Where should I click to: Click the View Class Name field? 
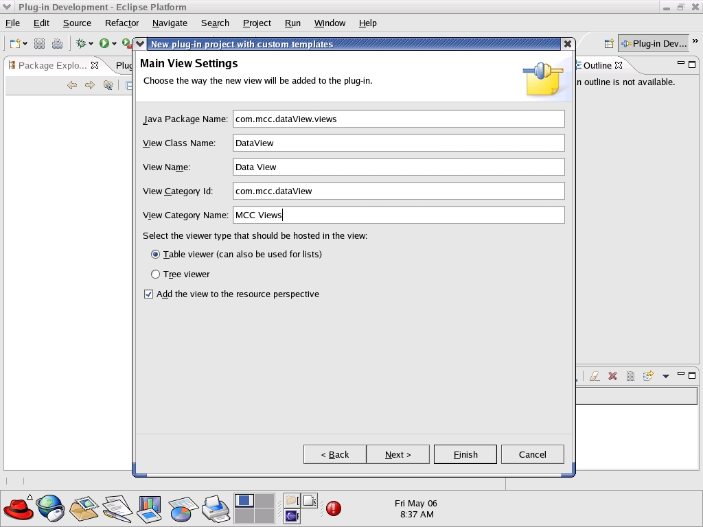(x=398, y=143)
